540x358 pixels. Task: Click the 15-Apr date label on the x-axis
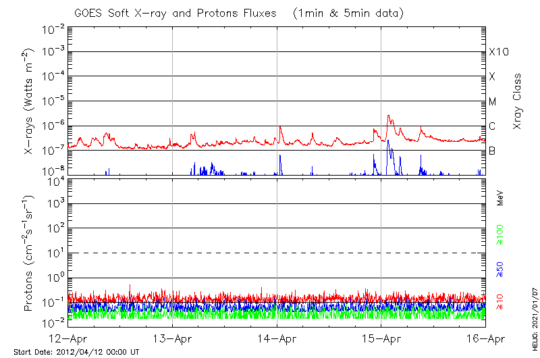(x=381, y=338)
